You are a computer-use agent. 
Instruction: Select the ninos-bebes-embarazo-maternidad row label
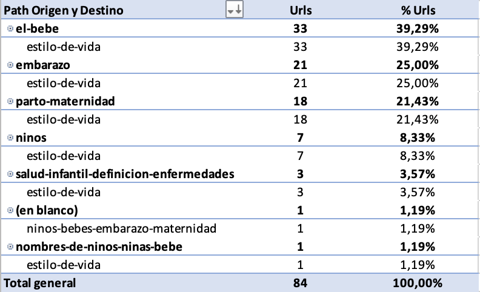click(122, 229)
